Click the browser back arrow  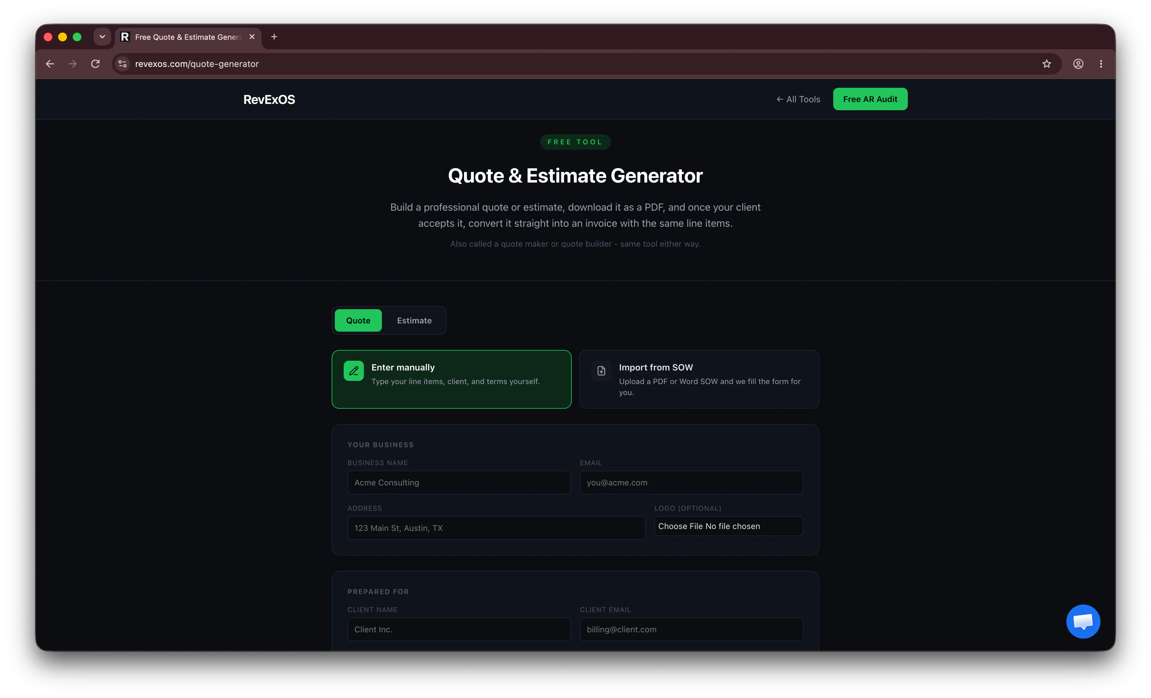[x=50, y=64]
